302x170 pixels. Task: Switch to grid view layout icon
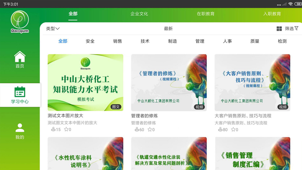[x=279, y=29]
